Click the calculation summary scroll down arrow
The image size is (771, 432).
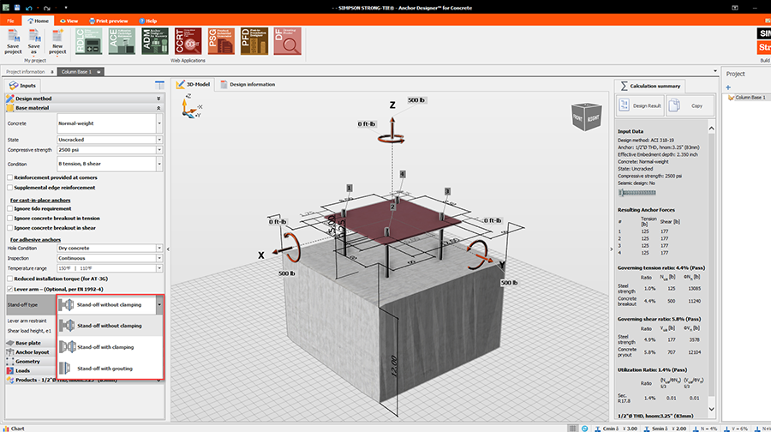point(711,410)
